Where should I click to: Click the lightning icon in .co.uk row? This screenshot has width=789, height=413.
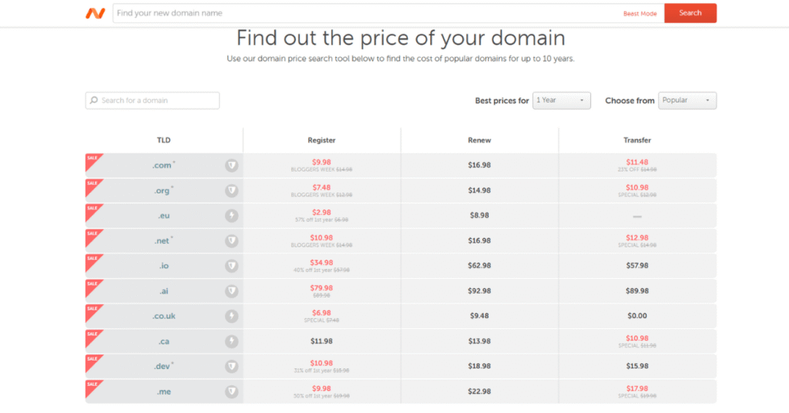231,316
